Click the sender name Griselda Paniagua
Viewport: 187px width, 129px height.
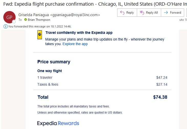click(34, 15)
